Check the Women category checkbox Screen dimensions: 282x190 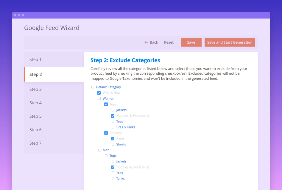click(x=99, y=98)
